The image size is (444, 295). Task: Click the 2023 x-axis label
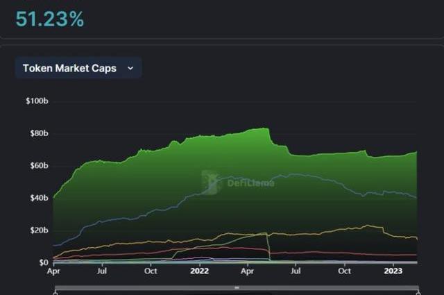tap(393, 273)
